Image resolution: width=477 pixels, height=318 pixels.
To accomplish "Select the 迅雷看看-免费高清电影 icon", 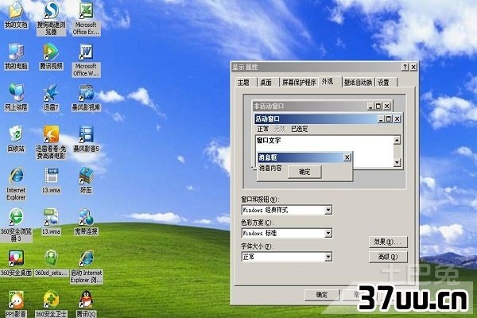I will point(51,142).
